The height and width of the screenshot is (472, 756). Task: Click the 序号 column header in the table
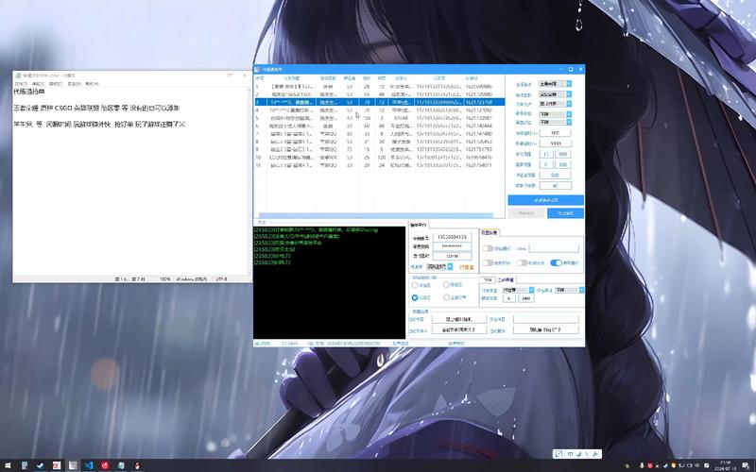pos(259,78)
